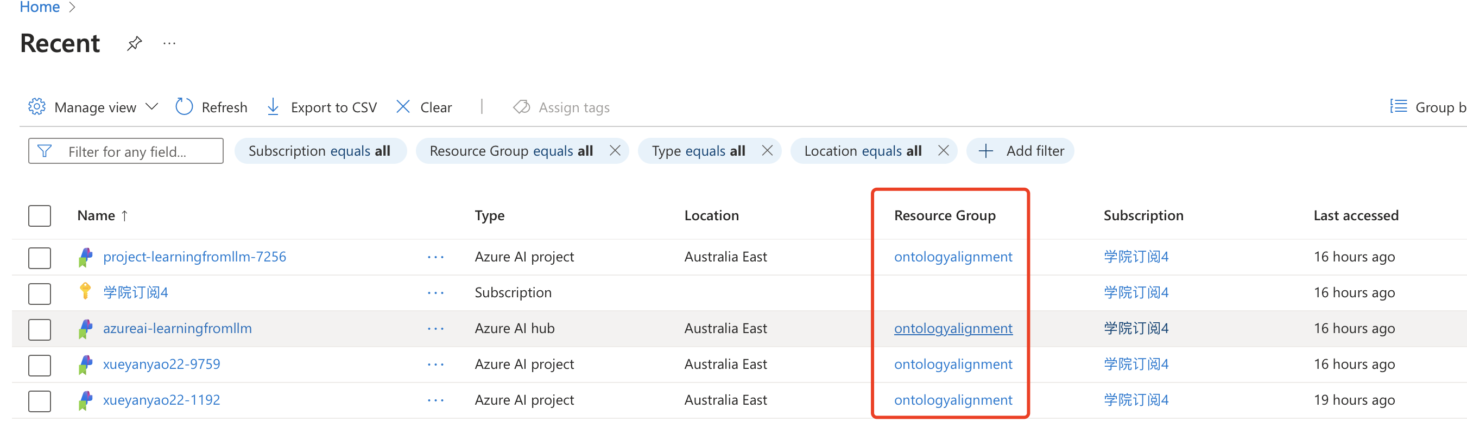Select the project-learningfromllm-7256 row checkbox
The image size is (1467, 447).
tap(40, 258)
